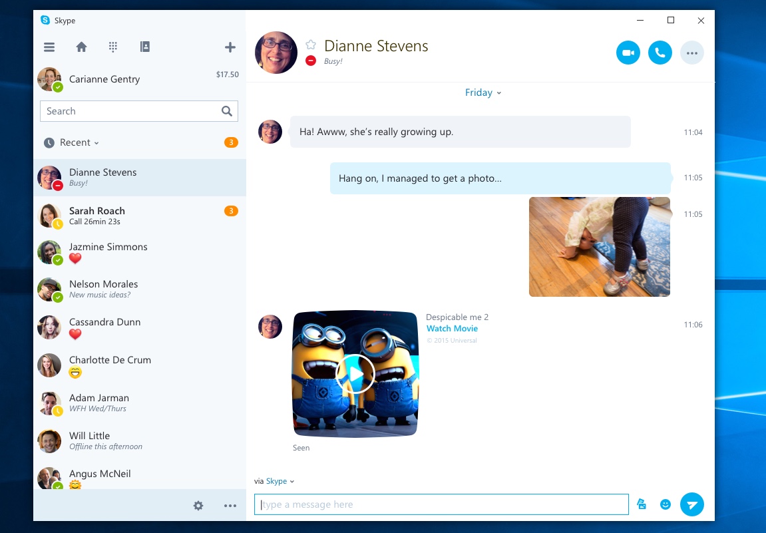Open the Cassandra Dunn conversation
The image size is (766, 533).
tap(140, 327)
